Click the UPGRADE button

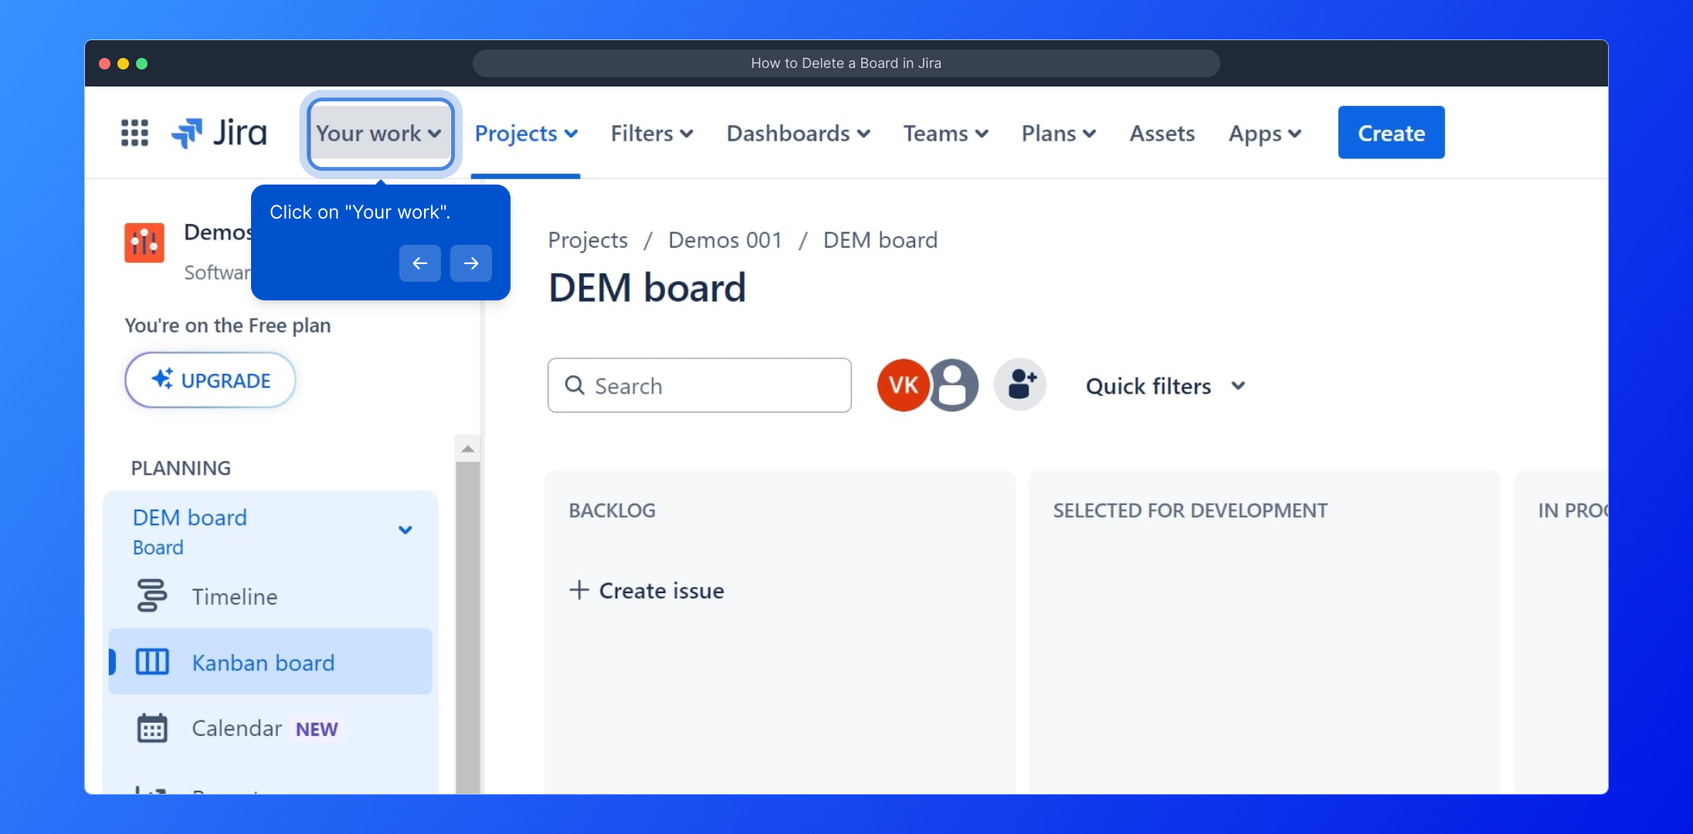point(210,380)
